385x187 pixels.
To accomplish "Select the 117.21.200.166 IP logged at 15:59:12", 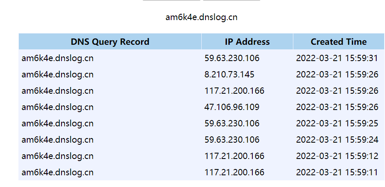I will [x=234, y=156].
